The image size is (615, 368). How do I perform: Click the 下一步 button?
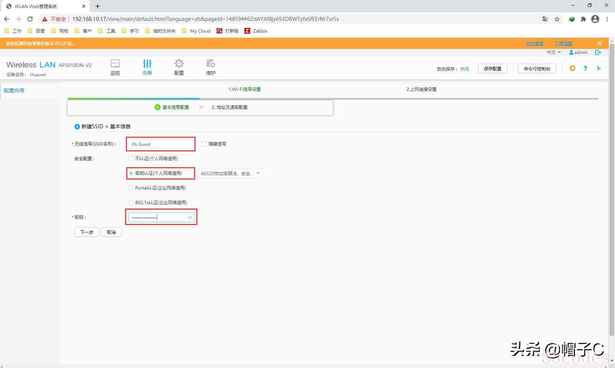coord(87,232)
